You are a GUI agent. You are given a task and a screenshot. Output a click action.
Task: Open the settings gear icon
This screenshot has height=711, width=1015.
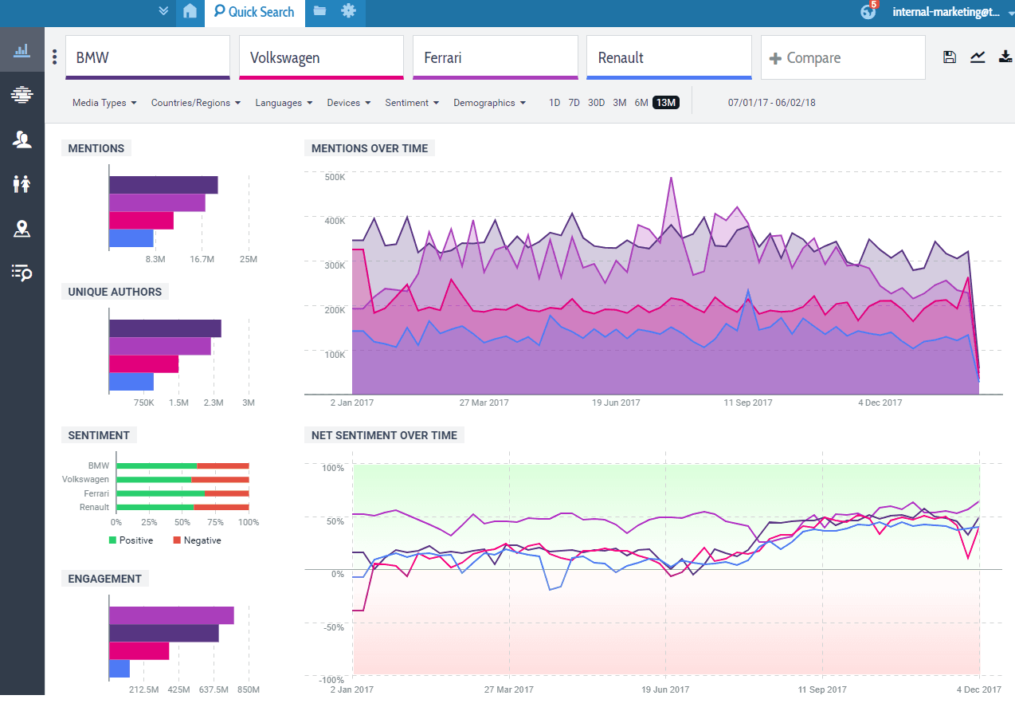(348, 11)
